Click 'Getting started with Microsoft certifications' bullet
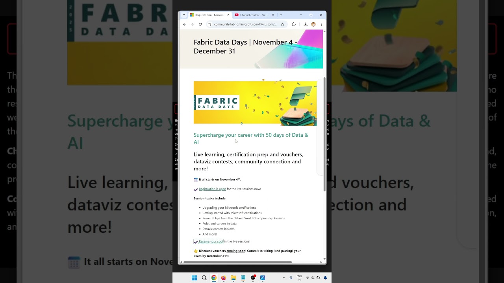504x283 pixels. click(x=232, y=213)
